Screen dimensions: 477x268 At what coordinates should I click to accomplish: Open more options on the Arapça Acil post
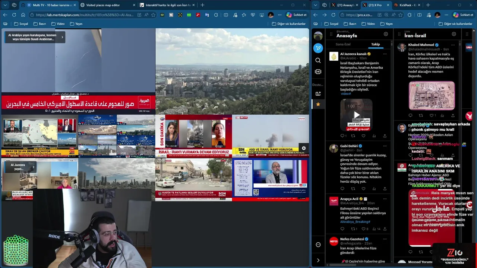point(385,199)
